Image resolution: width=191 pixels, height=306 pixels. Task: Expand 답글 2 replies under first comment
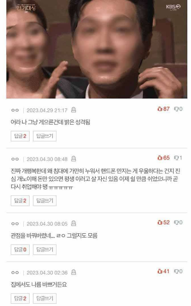[20, 136]
